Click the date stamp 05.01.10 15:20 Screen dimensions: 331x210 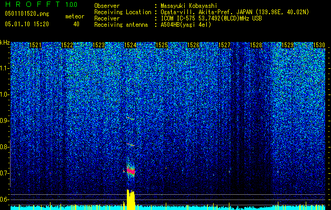tap(27, 24)
